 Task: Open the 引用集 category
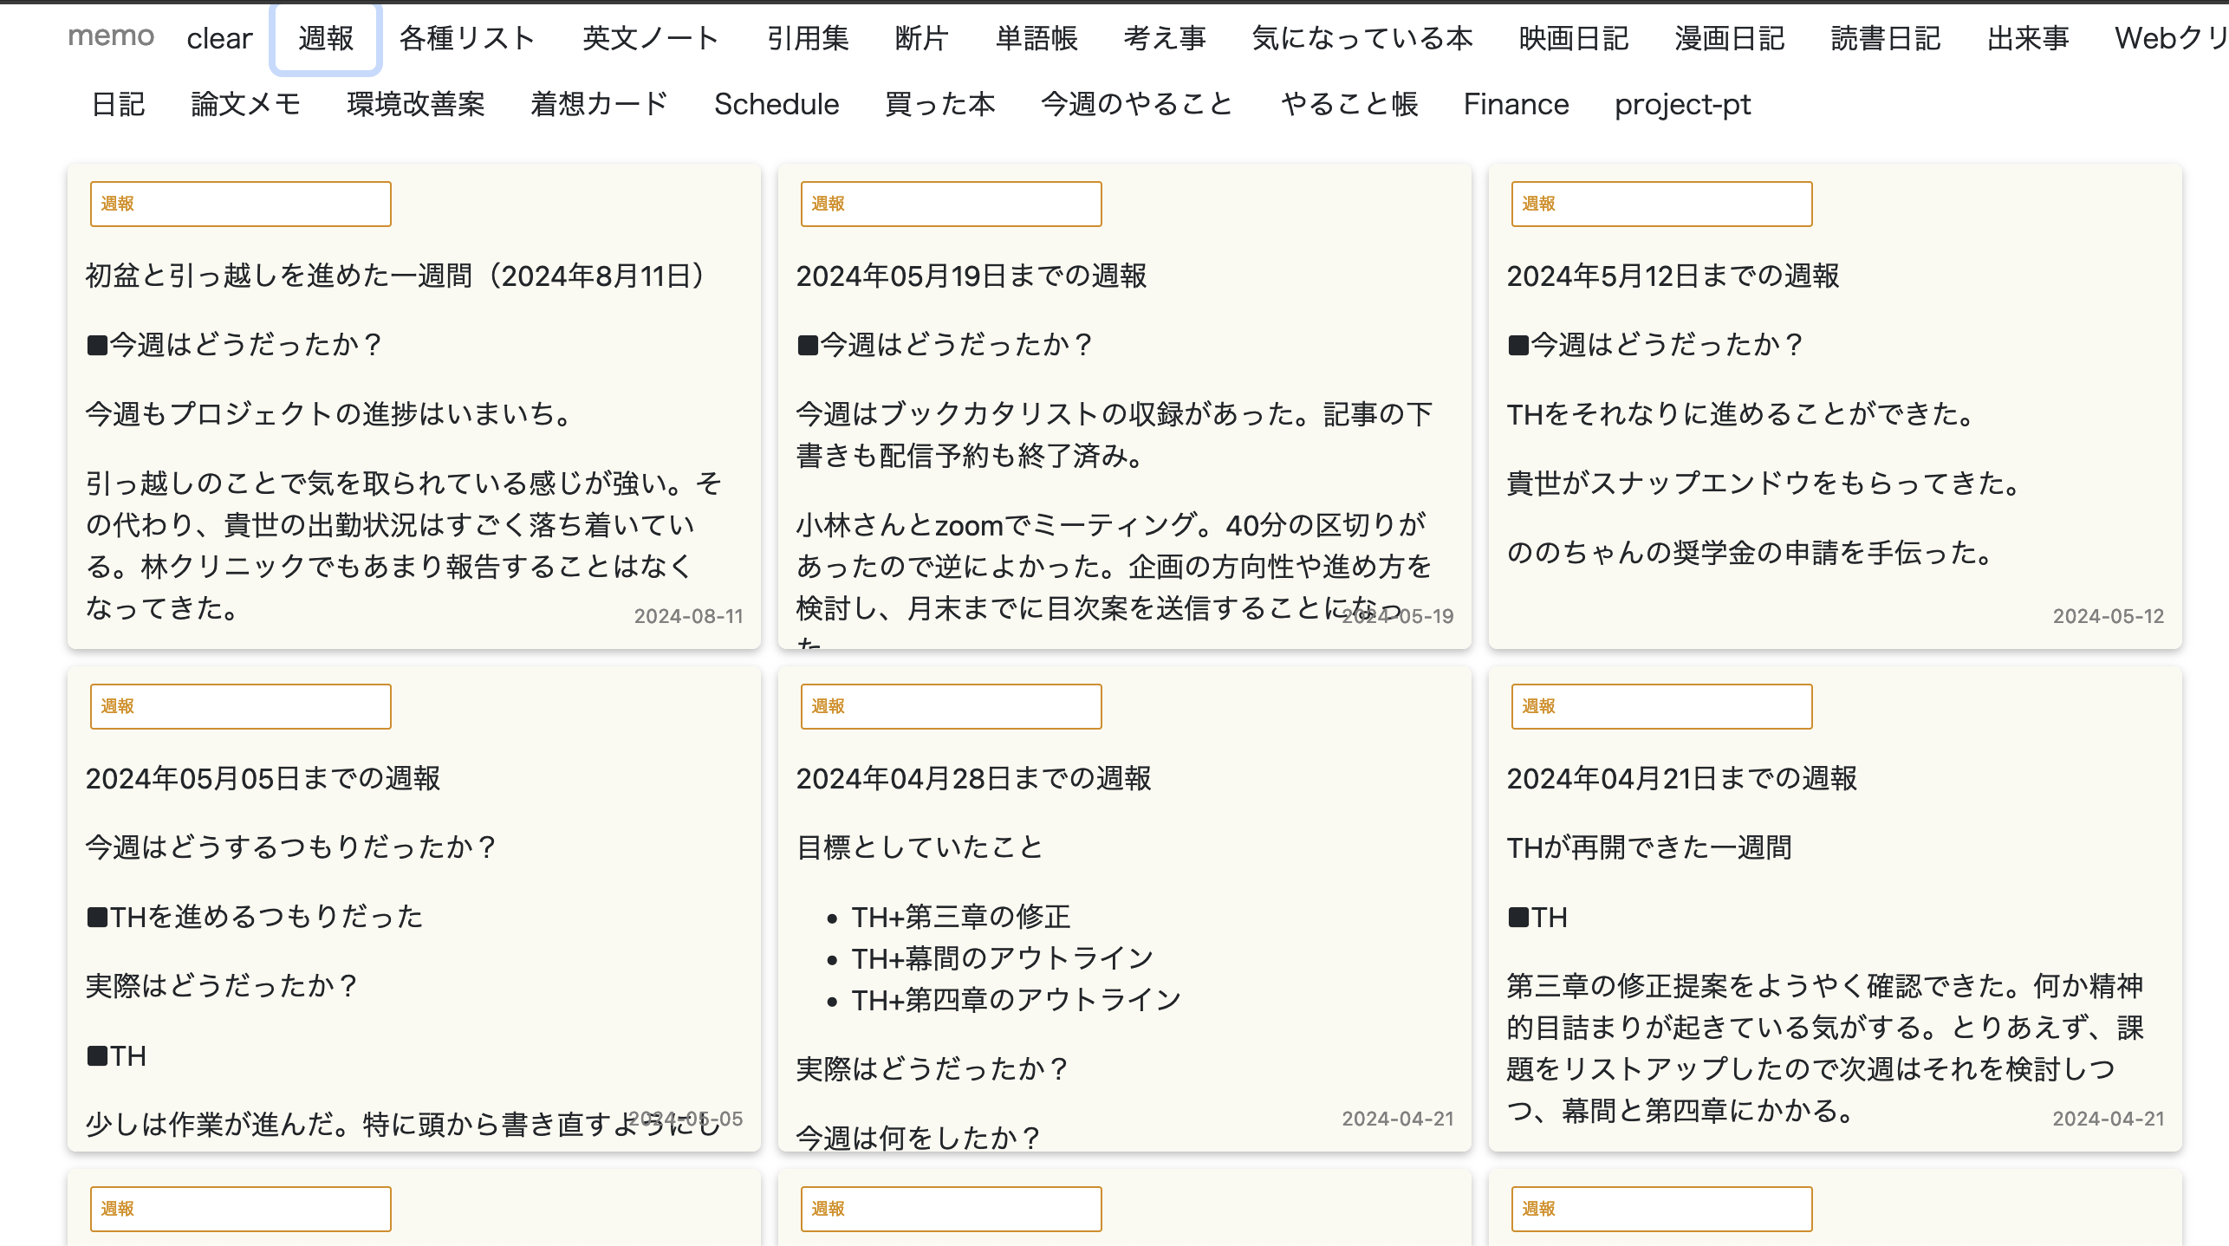[x=808, y=38]
